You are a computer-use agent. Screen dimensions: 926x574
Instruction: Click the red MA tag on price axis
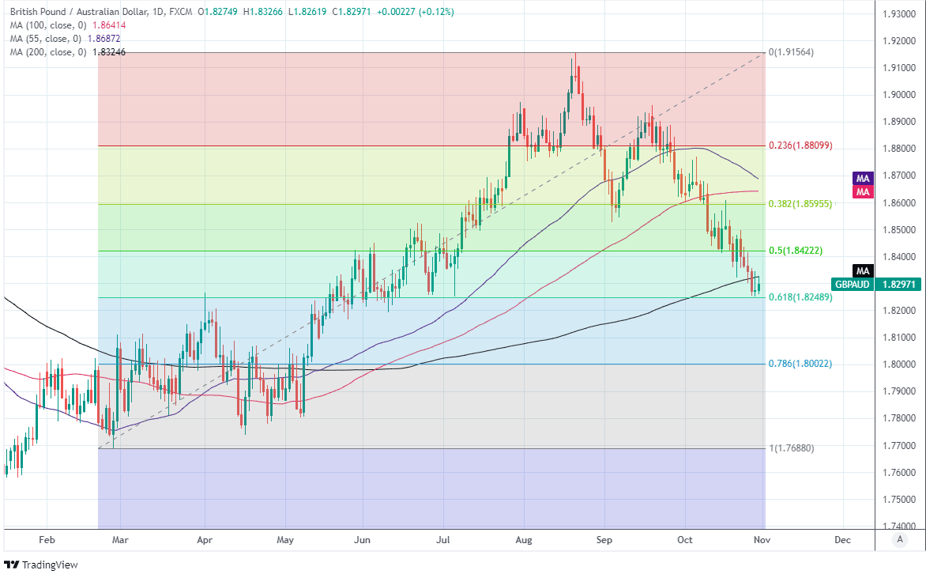tap(863, 191)
